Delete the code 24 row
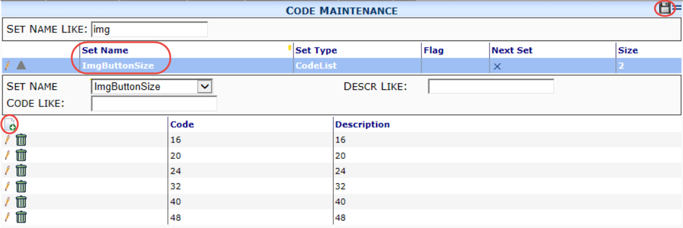This screenshot has width=683, height=228. pyautogui.click(x=21, y=171)
